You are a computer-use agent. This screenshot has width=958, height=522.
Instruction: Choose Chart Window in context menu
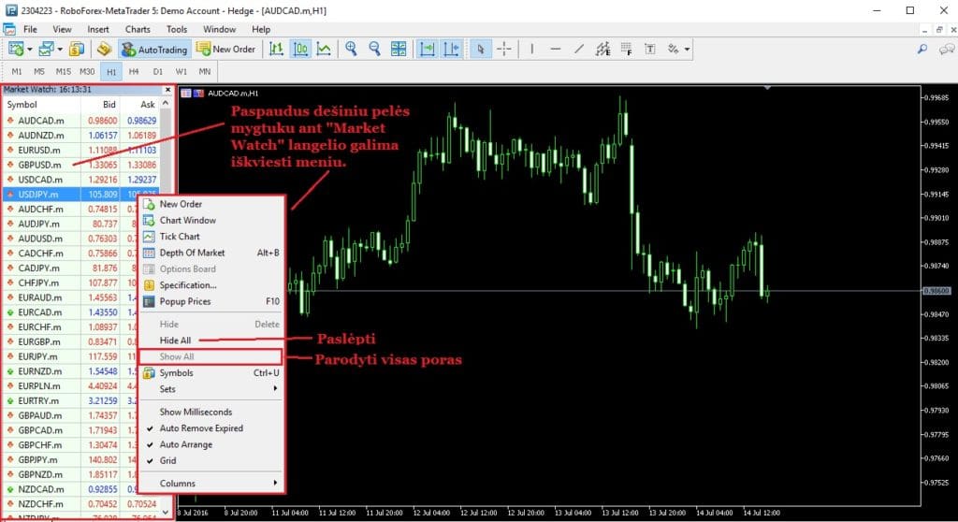tap(211, 220)
